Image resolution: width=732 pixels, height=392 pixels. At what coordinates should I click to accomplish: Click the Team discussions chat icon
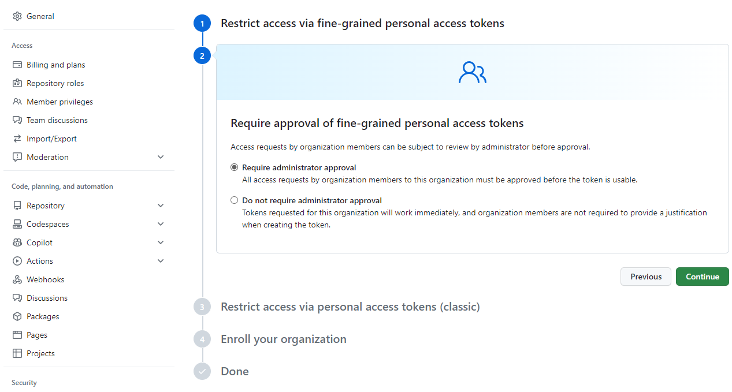[17, 120]
